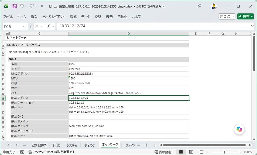Click the green 共有 share button
Viewport: 257px width, 155px height.
[246, 16]
